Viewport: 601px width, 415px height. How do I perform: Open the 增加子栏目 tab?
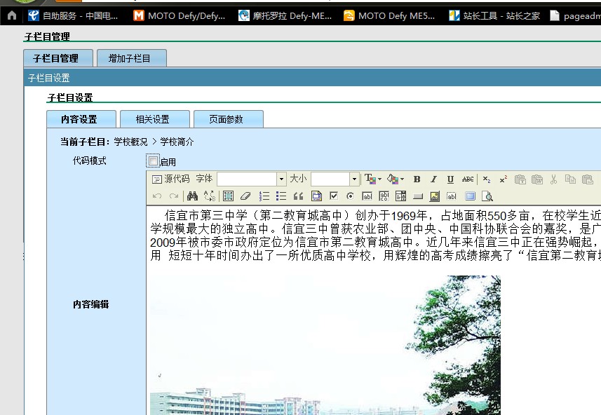(x=131, y=58)
